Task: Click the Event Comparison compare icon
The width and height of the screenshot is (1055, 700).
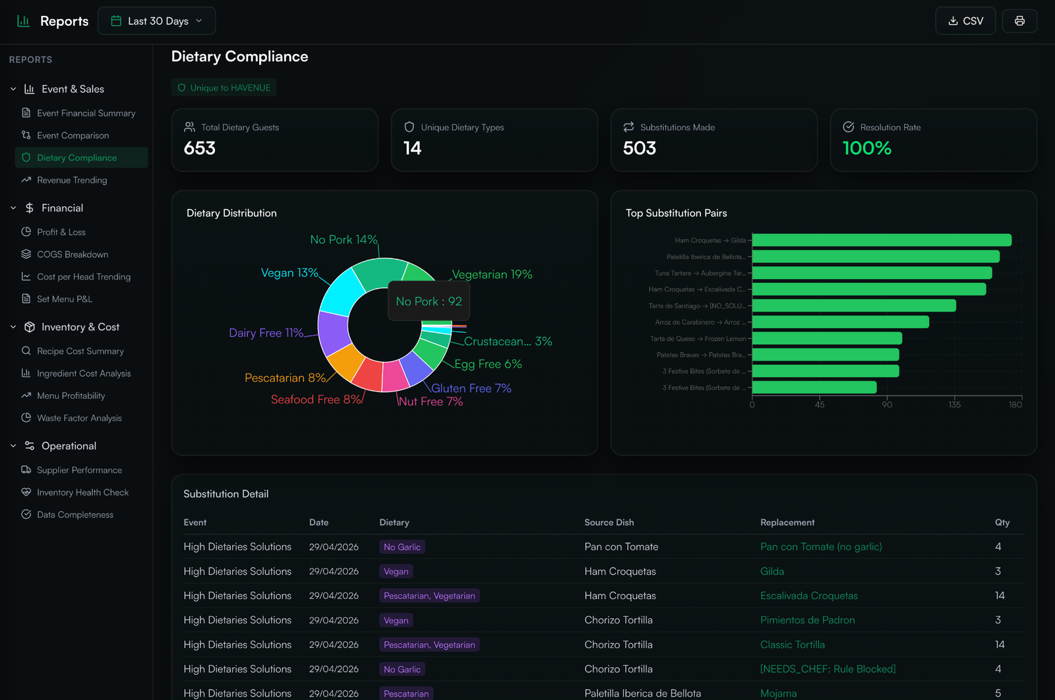Action: click(x=26, y=136)
